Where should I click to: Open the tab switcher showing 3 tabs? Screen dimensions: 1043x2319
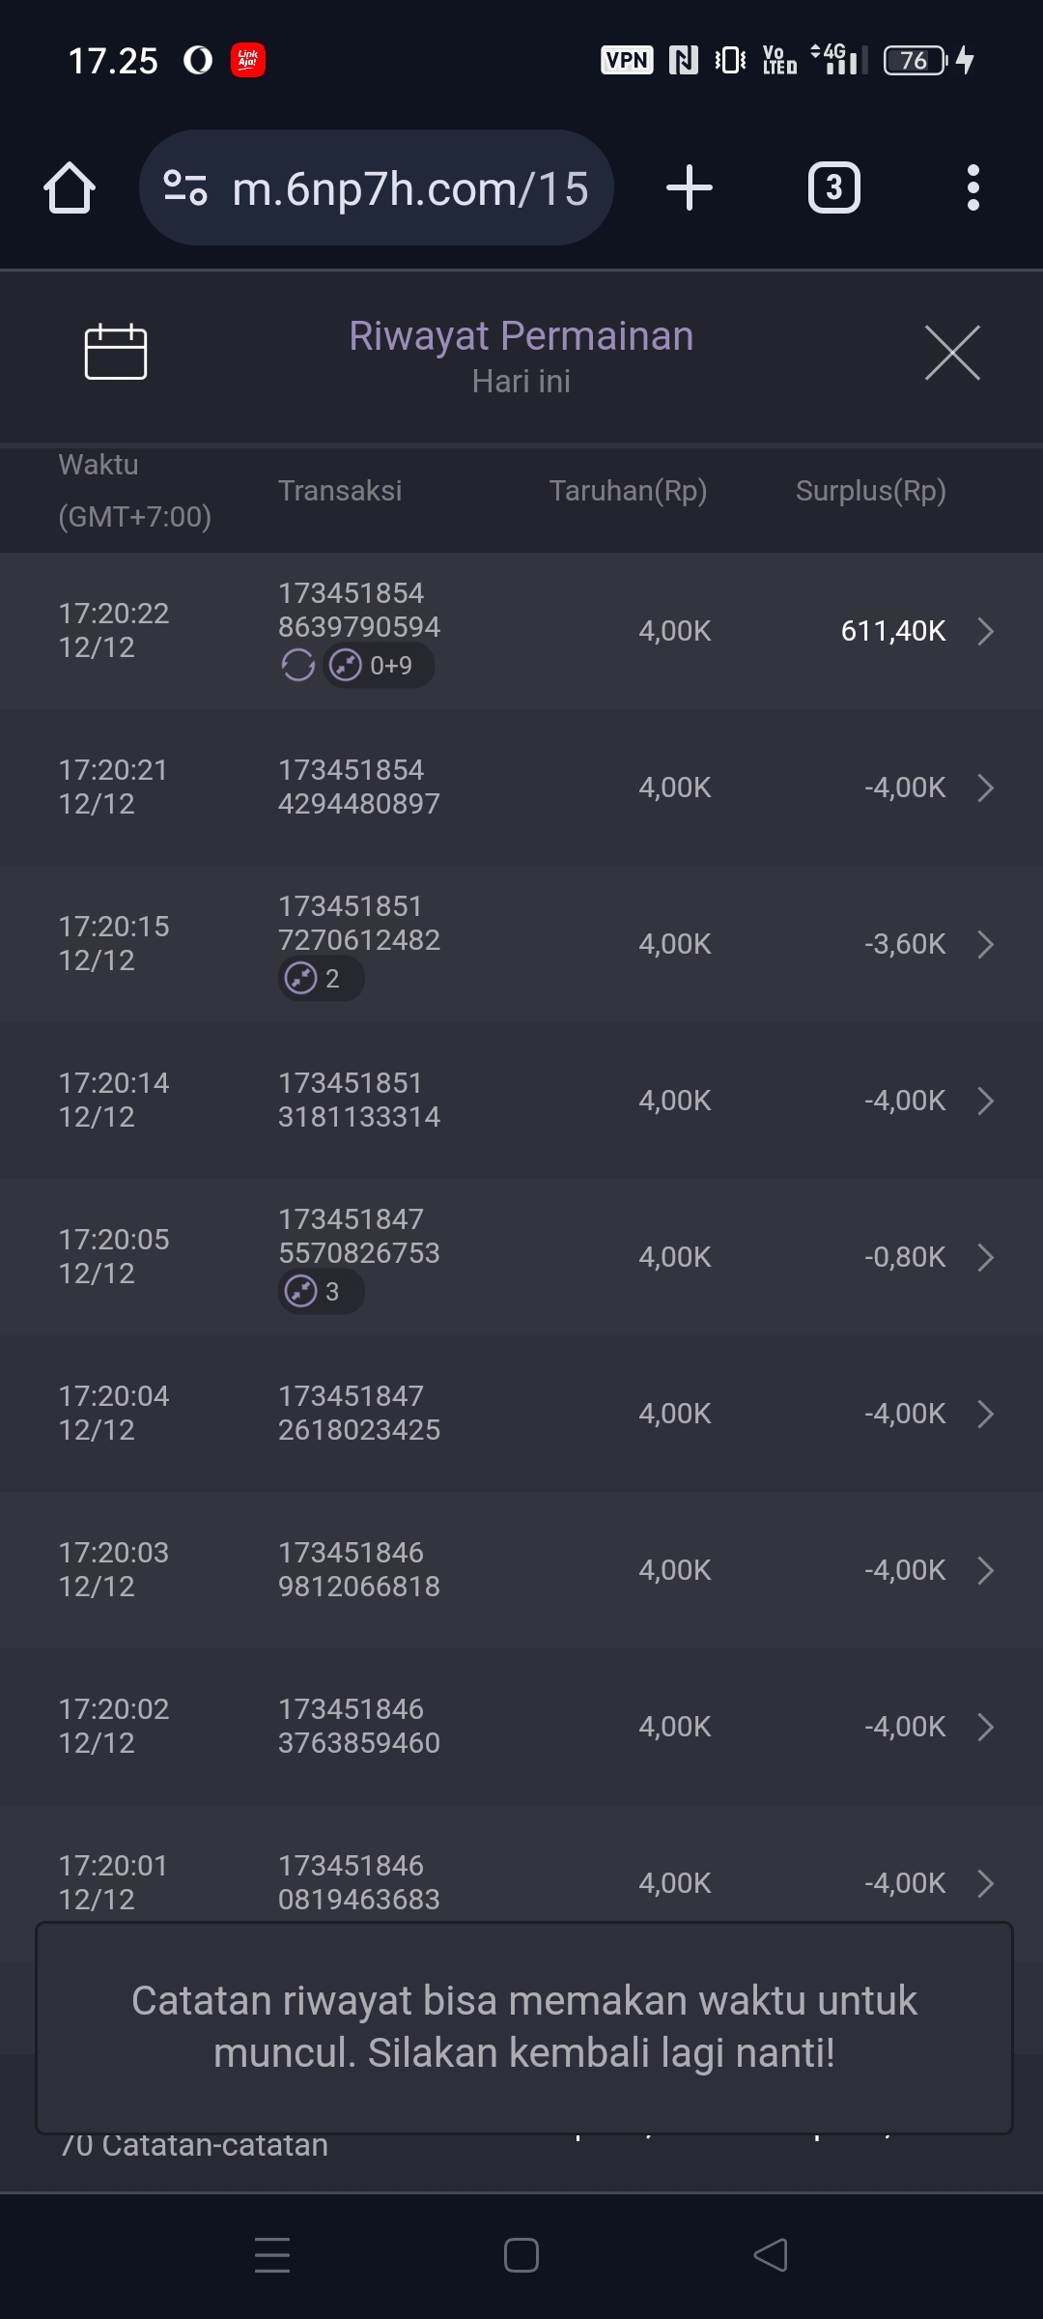pyautogui.click(x=833, y=187)
